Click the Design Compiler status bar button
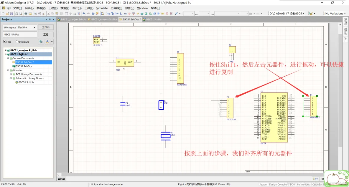The height and width of the screenshot is (187, 349). tap(278, 184)
